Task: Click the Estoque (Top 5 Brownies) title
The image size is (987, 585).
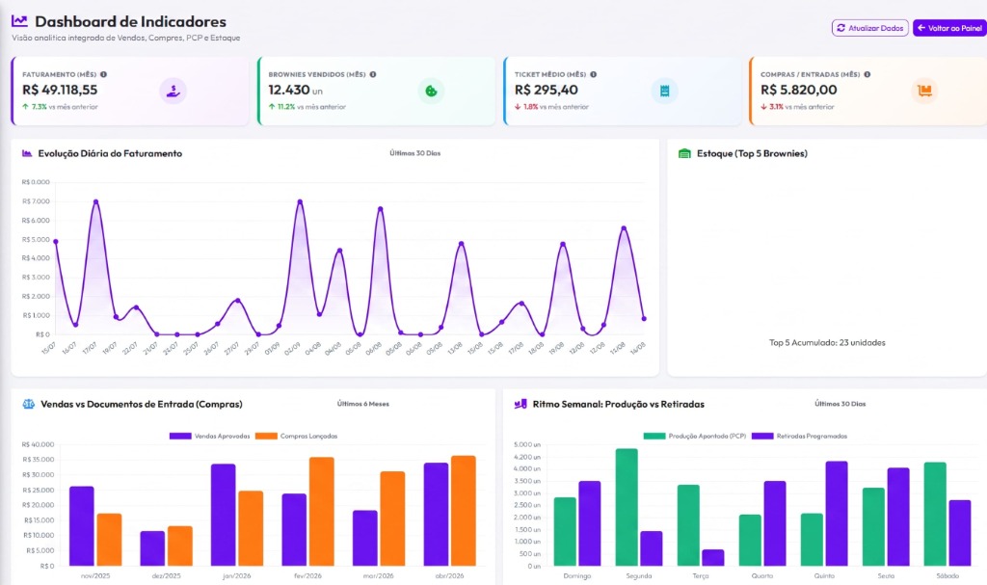Action: coord(752,153)
